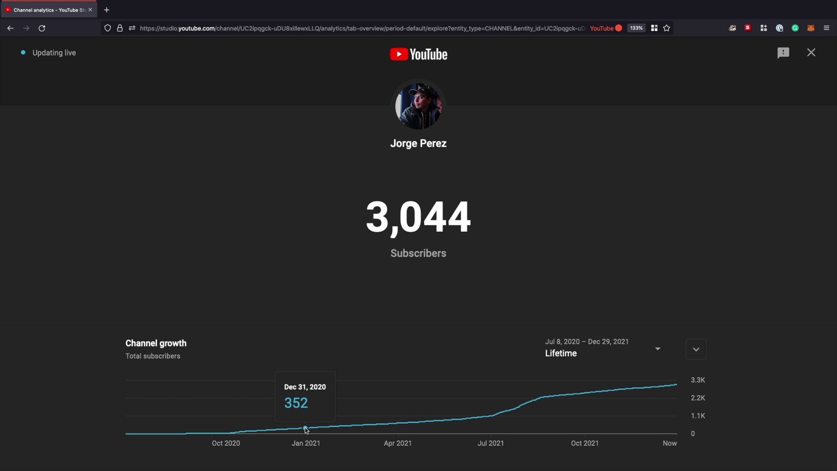Reload the page with the refresh icon
837x471 pixels.
[x=42, y=28]
